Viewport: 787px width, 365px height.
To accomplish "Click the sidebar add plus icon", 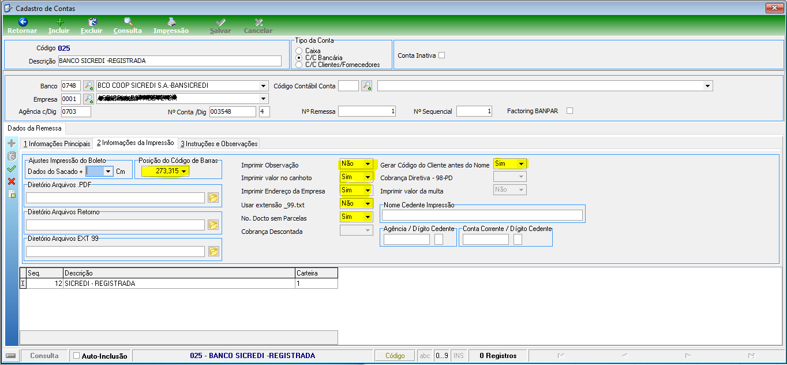I will click(x=11, y=143).
